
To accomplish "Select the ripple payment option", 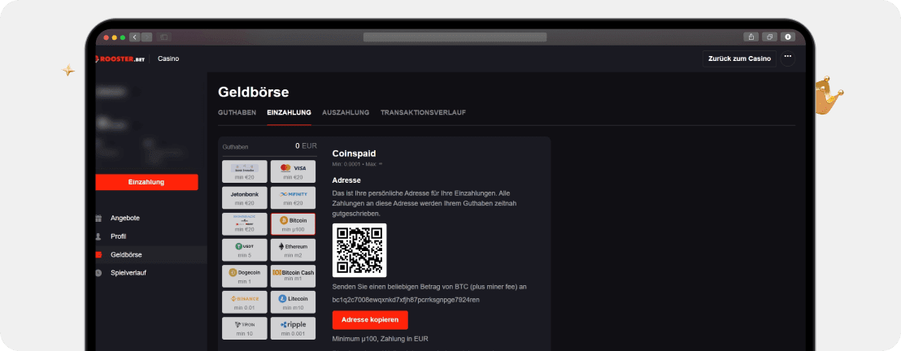I will (293, 327).
